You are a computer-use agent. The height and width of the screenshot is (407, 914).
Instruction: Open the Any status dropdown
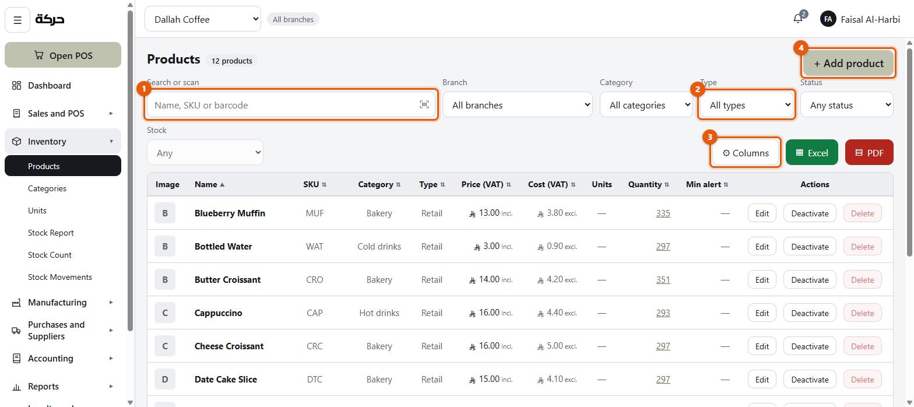[847, 105]
